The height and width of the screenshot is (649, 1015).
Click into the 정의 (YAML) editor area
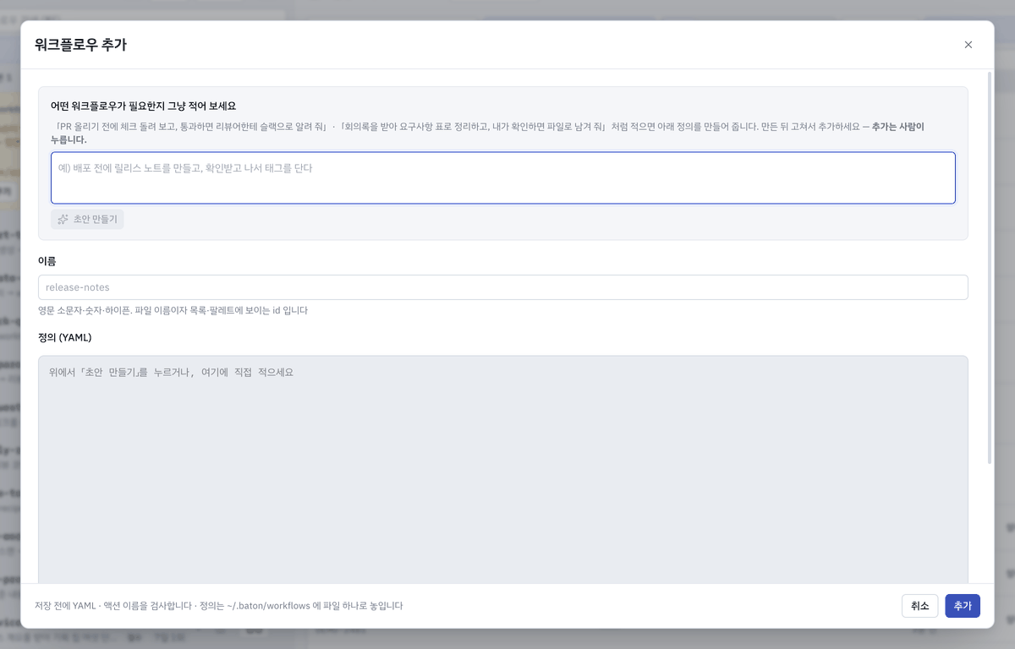(x=503, y=469)
